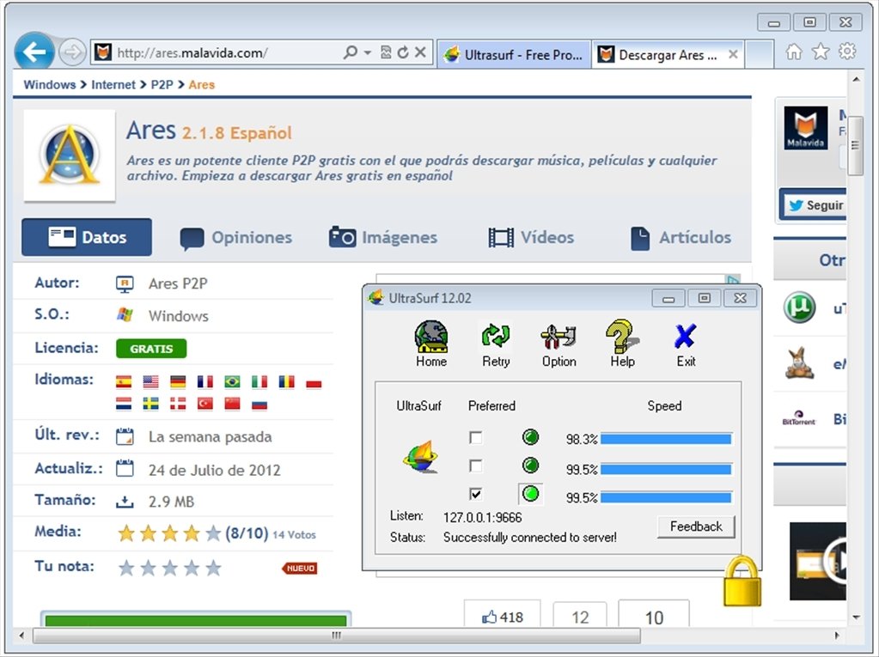Close the Descargar Ares browser tab
Viewport: 879px width, 657px height.
click(733, 54)
